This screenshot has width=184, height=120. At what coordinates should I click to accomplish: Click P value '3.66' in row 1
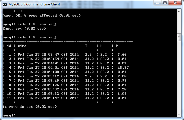[122, 55]
